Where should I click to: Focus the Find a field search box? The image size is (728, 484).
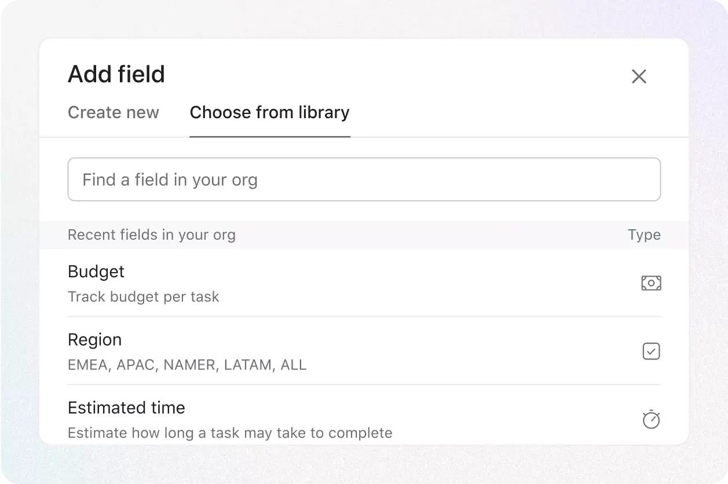tap(364, 179)
